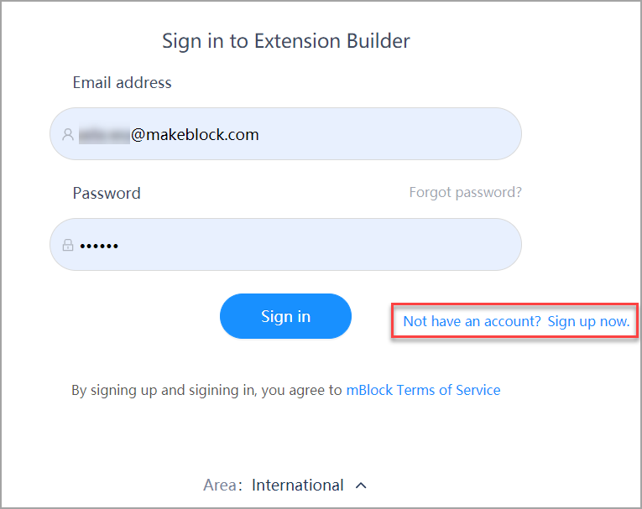The width and height of the screenshot is (642, 509).
Task: Click the Email address label
Action: (x=122, y=83)
